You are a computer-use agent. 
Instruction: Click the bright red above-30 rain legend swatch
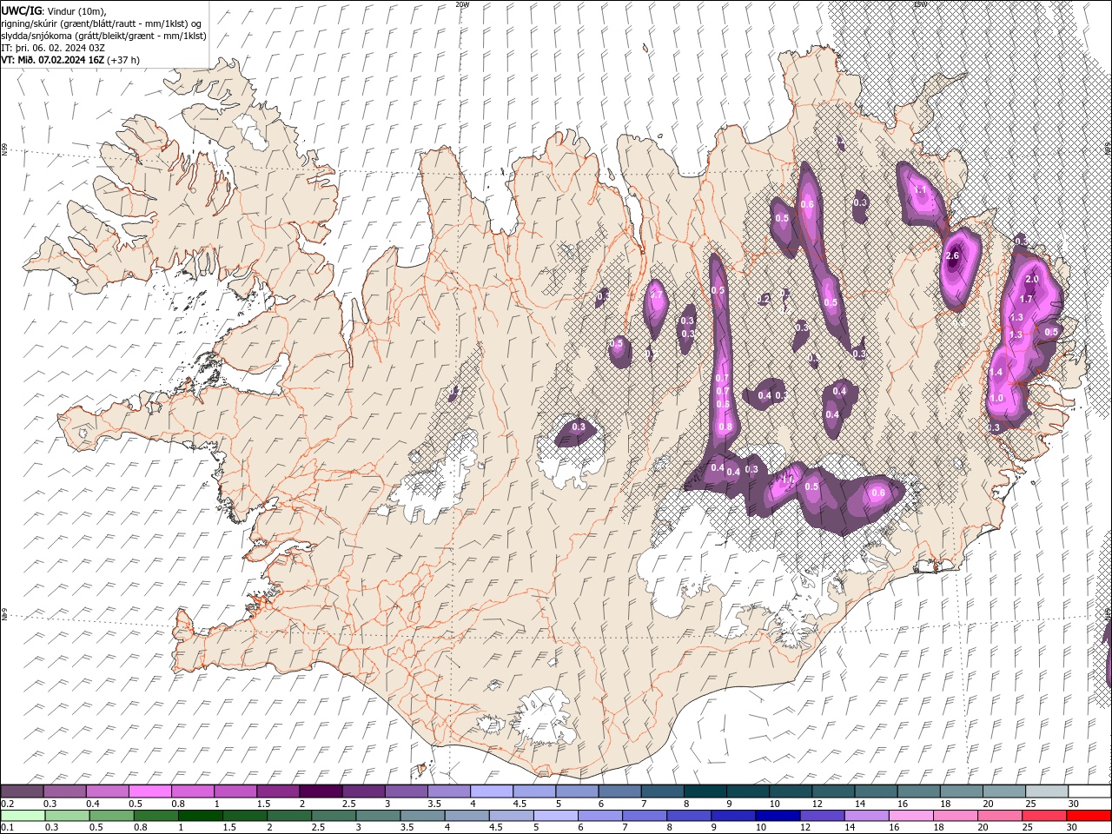tap(1088, 815)
